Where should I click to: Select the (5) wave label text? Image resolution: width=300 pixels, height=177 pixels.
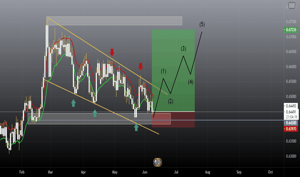[202, 24]
